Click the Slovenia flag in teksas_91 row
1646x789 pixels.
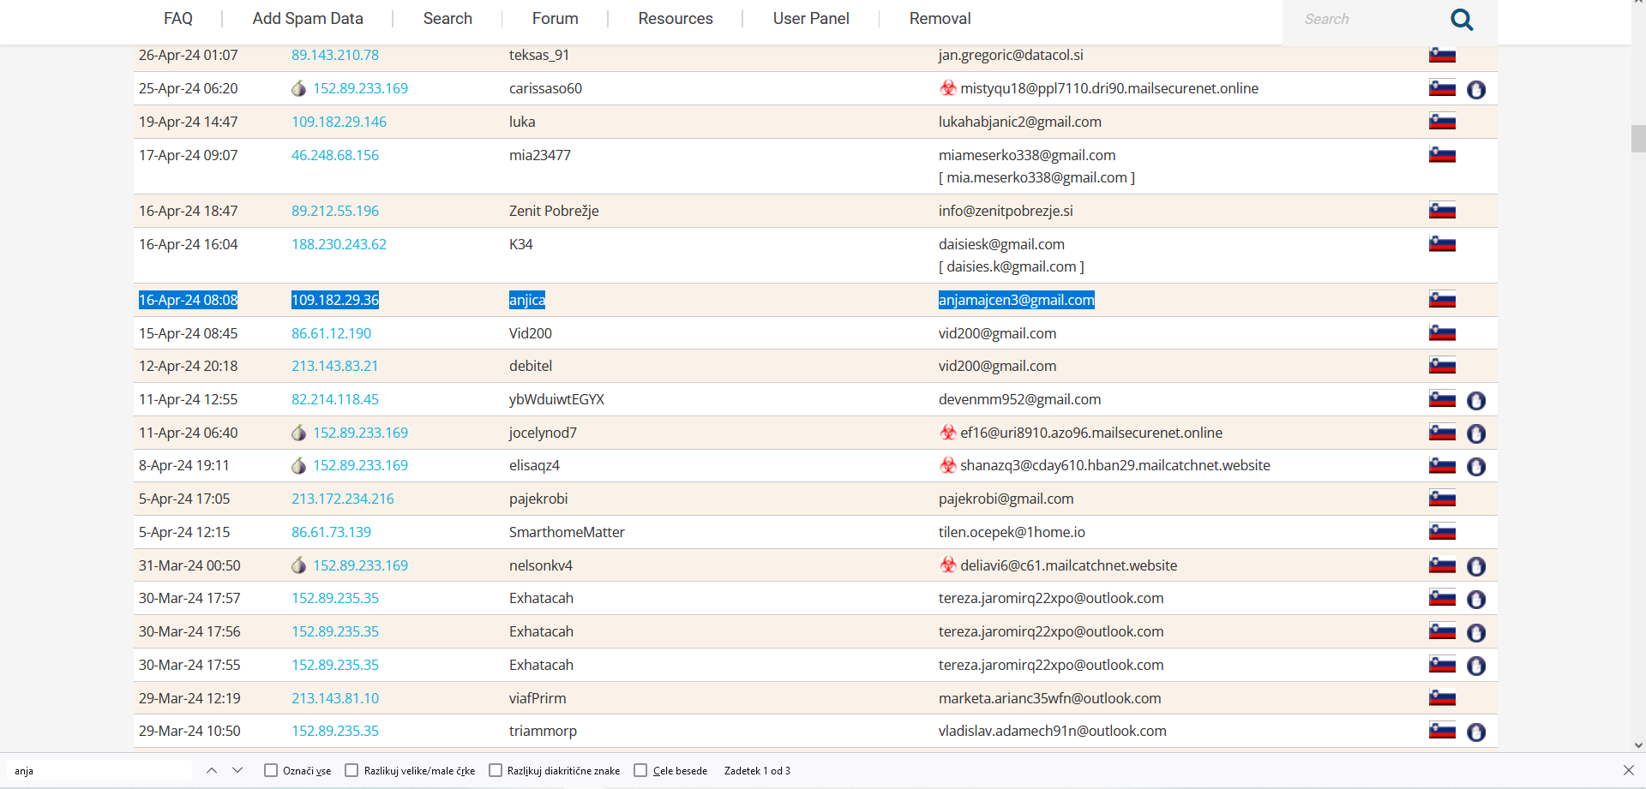tap(1442, 56)
